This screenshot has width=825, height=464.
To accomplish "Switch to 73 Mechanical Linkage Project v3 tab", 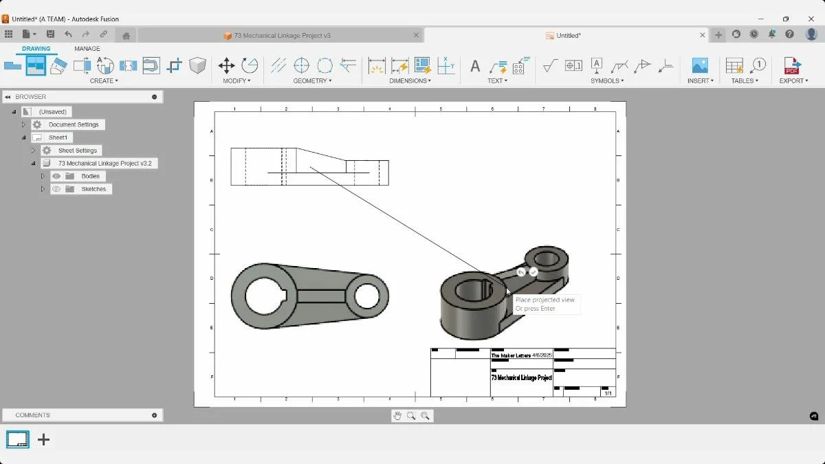I will click(x=282, y=35).
